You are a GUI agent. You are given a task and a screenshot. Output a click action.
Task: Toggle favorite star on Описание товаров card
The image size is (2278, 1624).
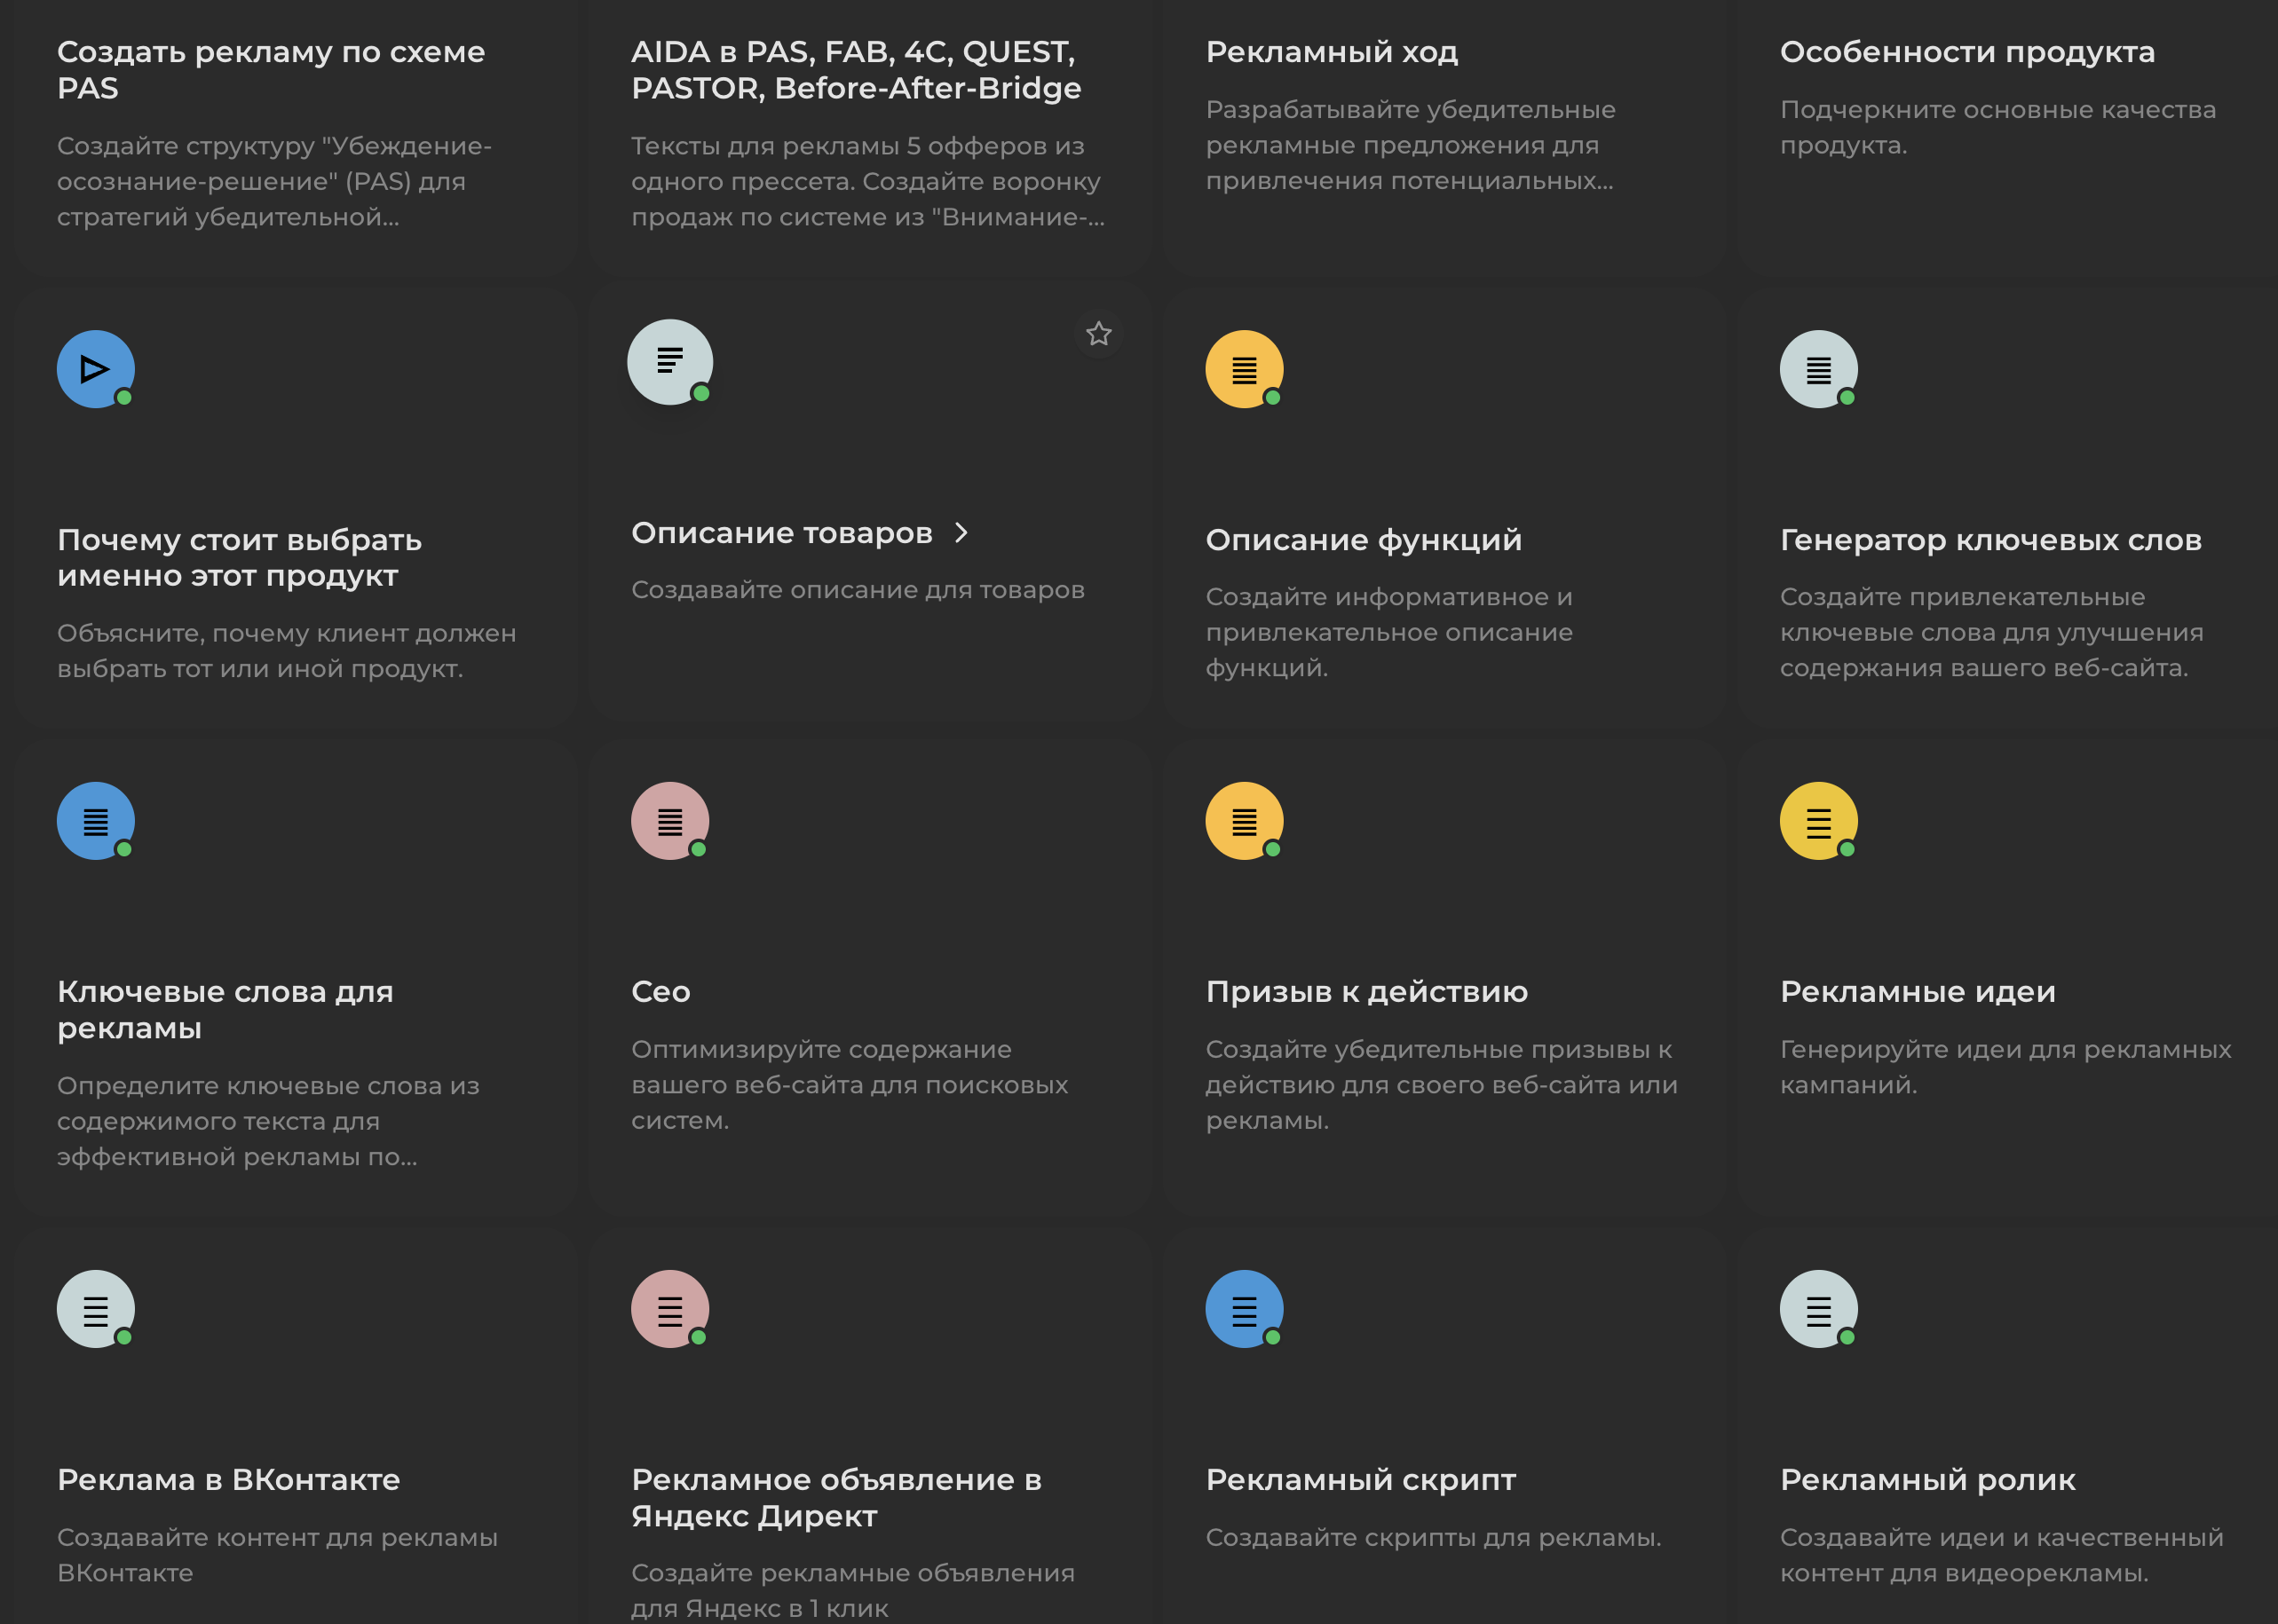point(1098,334)
